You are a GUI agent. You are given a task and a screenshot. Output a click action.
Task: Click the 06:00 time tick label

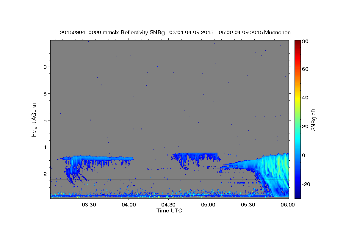[x=288, y=205]
